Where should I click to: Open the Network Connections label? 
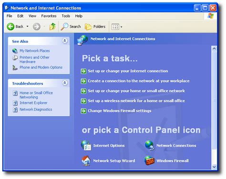tap(176, 146)
